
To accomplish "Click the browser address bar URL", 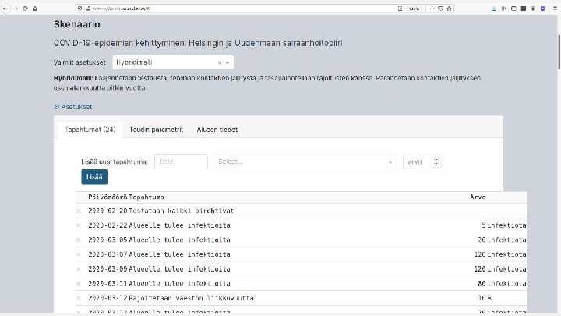I will click(122, 9).
